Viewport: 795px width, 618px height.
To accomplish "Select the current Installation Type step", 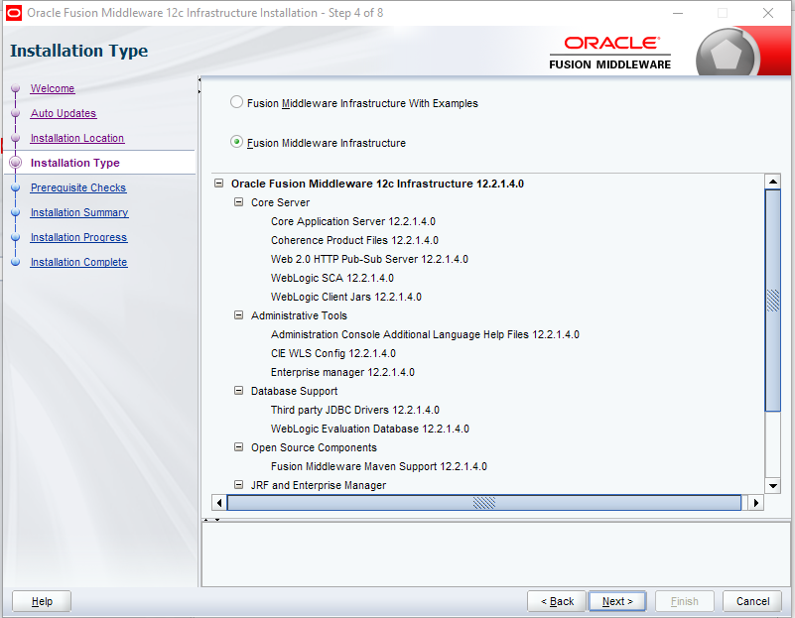I will [x=75, y=163].
